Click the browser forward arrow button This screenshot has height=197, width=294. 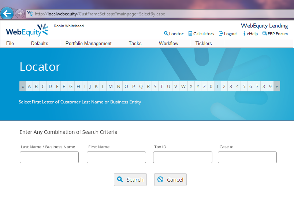19,14
